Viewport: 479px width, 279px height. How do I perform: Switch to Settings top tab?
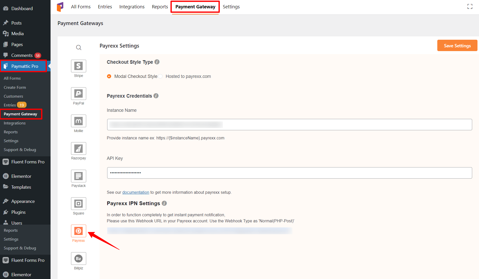pyautogui.click(x=231, y=7)
